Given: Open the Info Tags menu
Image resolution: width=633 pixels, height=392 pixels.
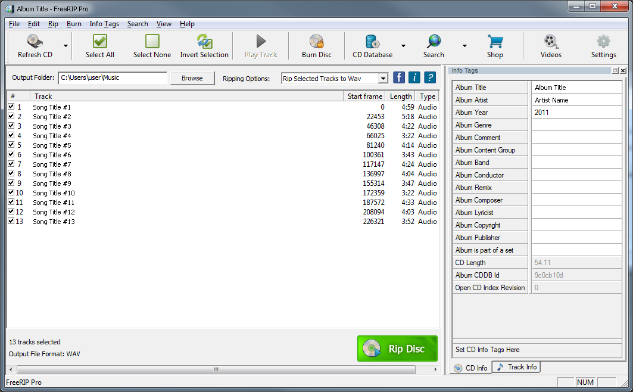Looking at the screenshot, I should (104, 24).
